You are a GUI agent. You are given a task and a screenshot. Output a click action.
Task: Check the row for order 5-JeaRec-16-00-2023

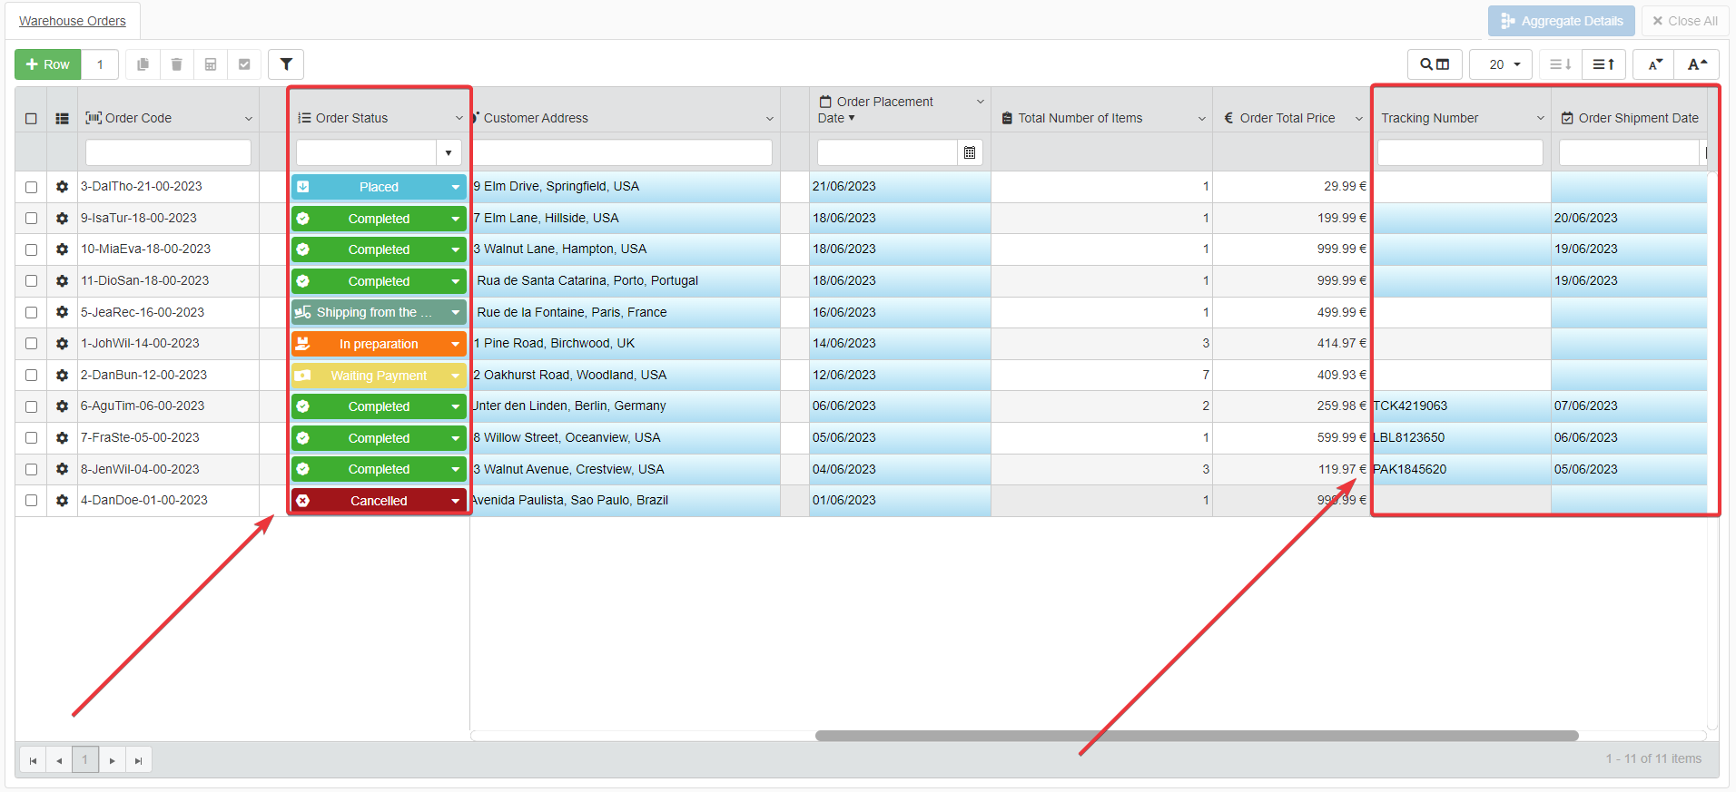[x=32, y=312]
